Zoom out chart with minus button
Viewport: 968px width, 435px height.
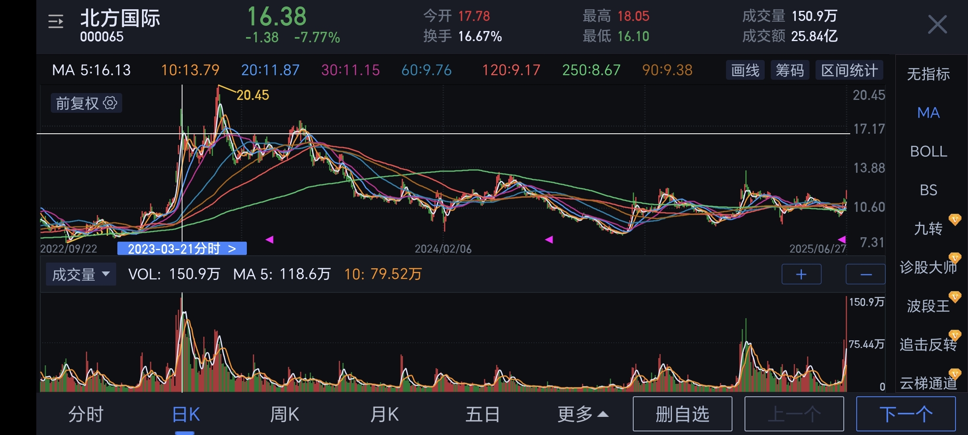(866, 274)
